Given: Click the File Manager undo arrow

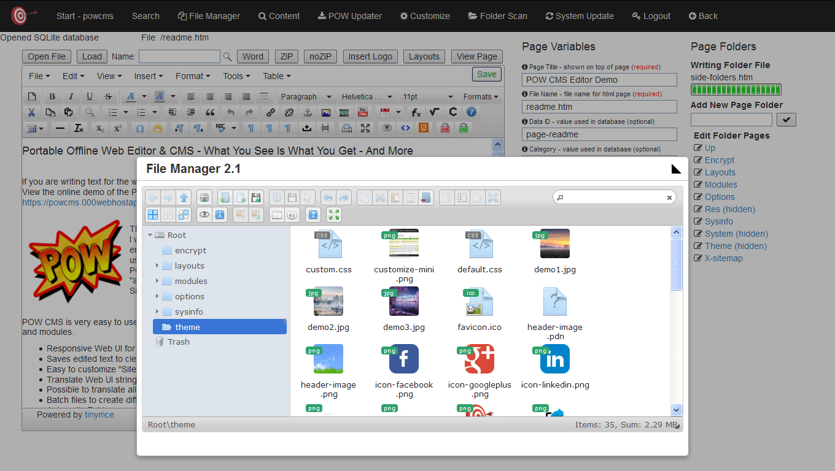Looking at the screenshot, I should (x=328, y=197).
